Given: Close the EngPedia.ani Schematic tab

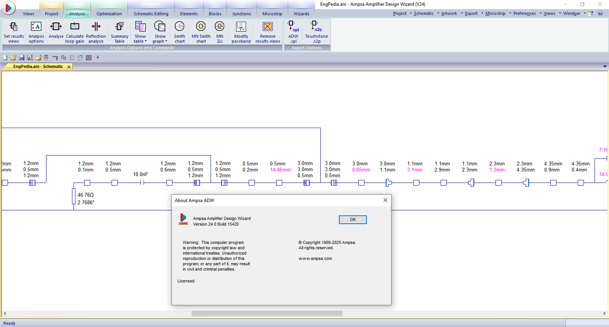Looking at the screenshot, I should click(x=69, y=67).
